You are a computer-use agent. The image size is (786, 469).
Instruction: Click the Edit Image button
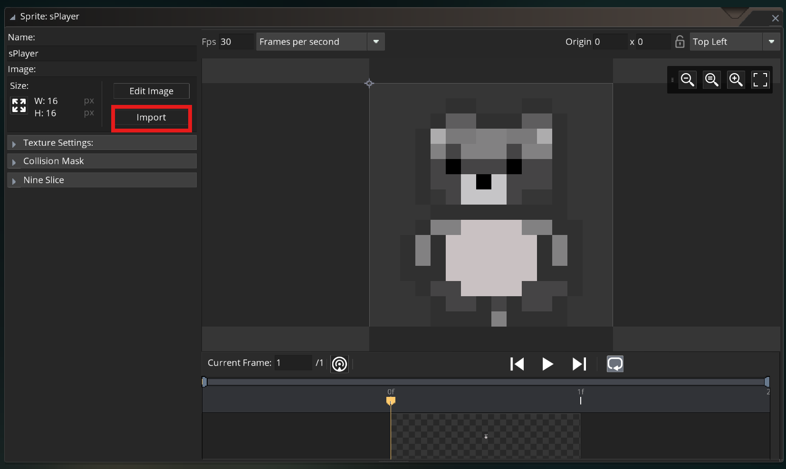click(x=151, y=91)
